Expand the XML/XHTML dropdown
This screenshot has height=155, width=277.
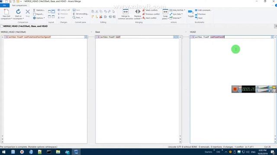177,10
